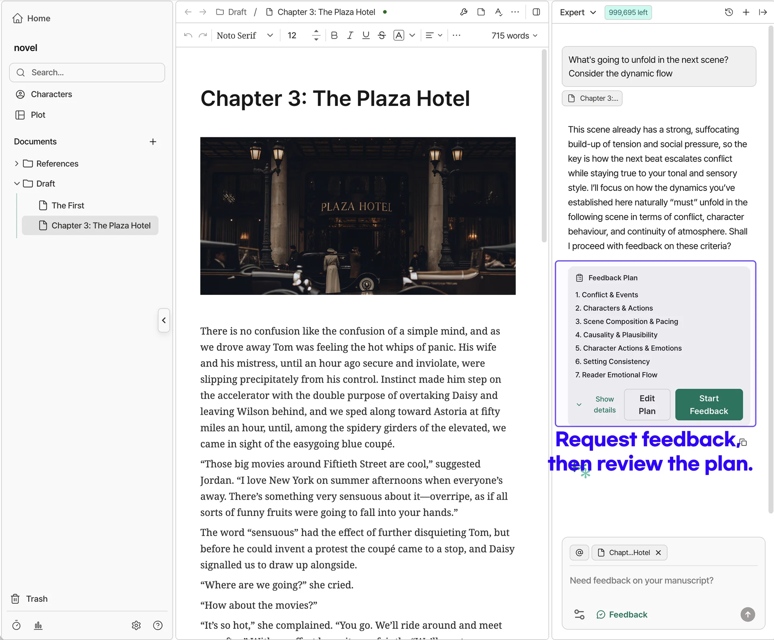Click the @ mention icon

tap(579, 553)
